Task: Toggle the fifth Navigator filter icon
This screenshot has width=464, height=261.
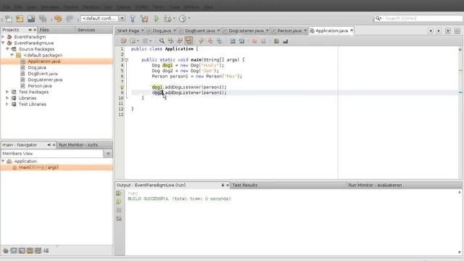Action: (x=38, y=251)
